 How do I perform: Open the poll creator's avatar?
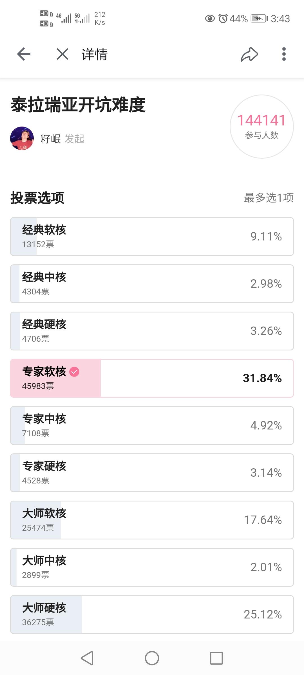click(22, 138)
